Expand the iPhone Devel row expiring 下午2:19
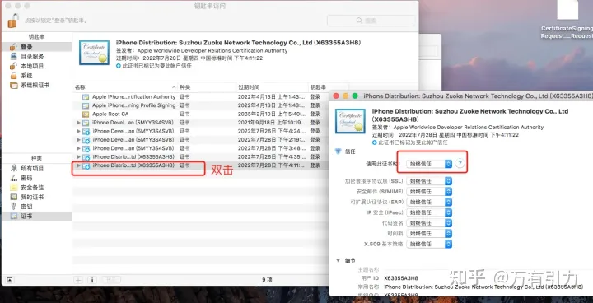 pyautogui.click(x=79, y=140)
